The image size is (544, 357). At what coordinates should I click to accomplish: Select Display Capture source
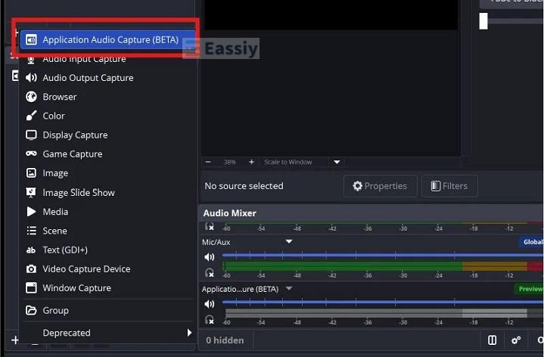click(107, 135)
